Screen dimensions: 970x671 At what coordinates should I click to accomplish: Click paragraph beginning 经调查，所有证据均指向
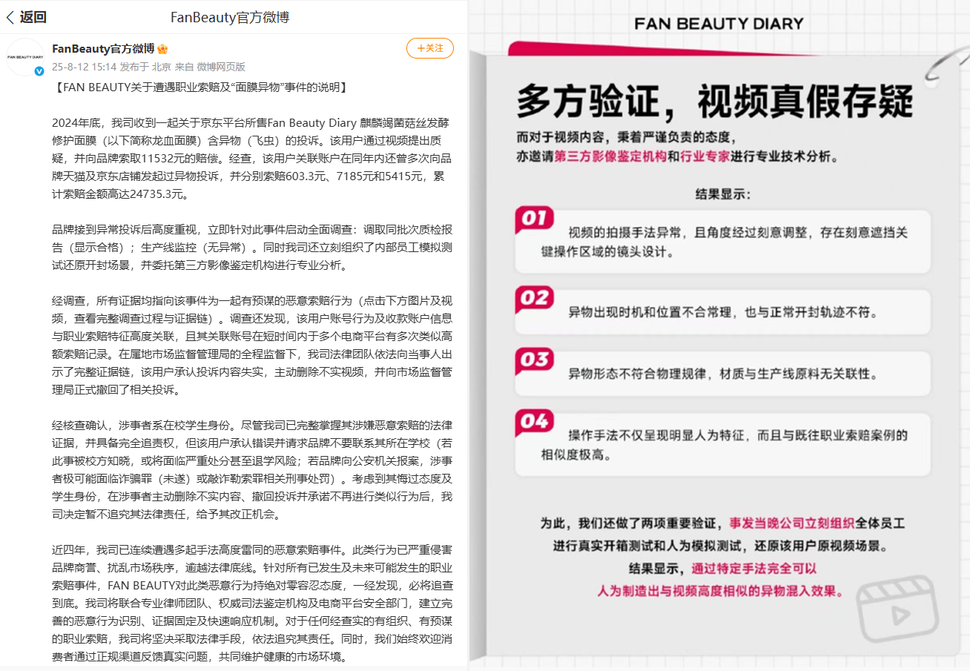click(x=251, y=345)
